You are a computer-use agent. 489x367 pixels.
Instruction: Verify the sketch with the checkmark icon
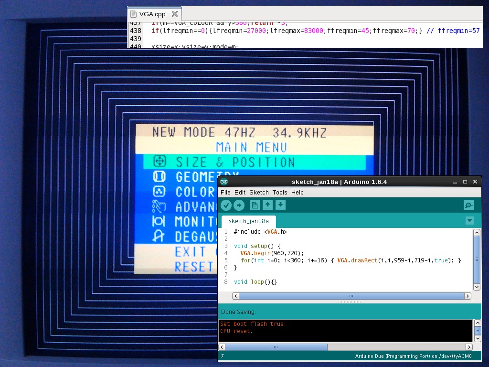point(226,205)
